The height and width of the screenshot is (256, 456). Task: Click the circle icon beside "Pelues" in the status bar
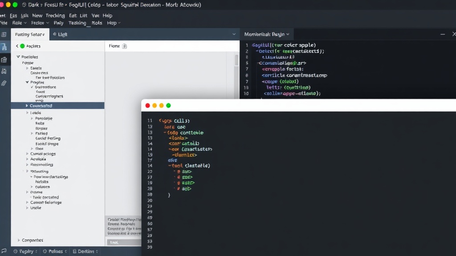pos(45,252)
